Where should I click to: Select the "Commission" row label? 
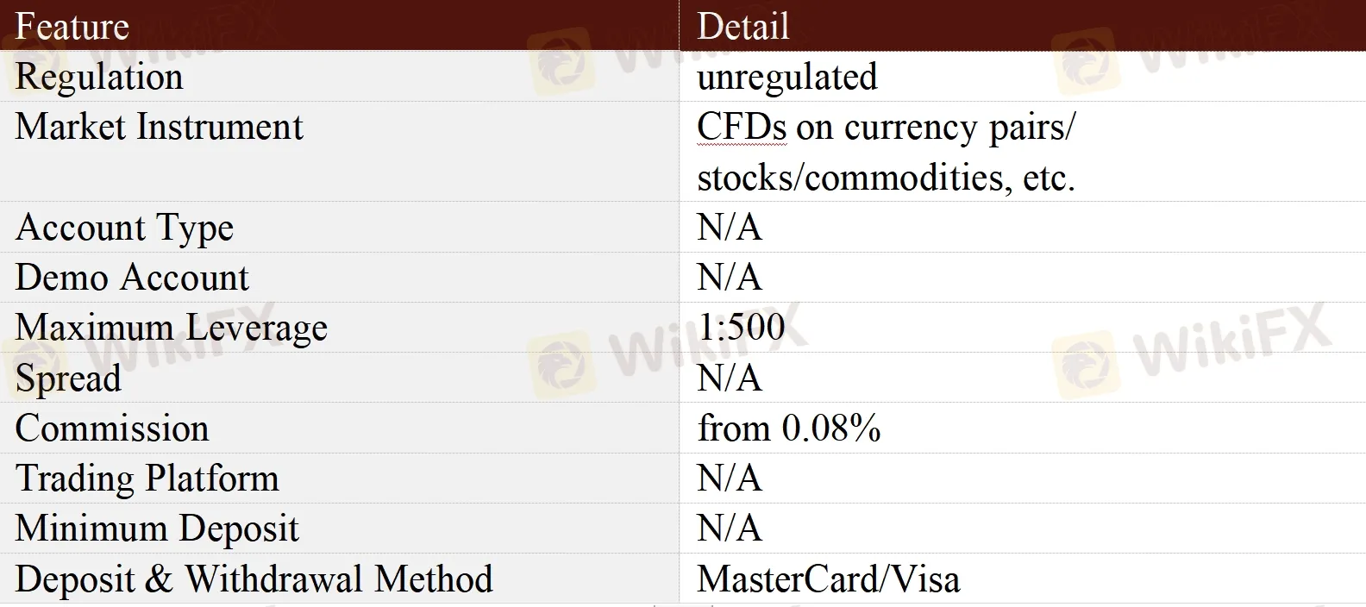click(112, 429)
